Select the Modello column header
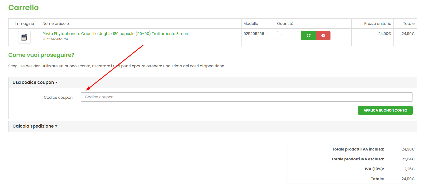 click(251, 23)
